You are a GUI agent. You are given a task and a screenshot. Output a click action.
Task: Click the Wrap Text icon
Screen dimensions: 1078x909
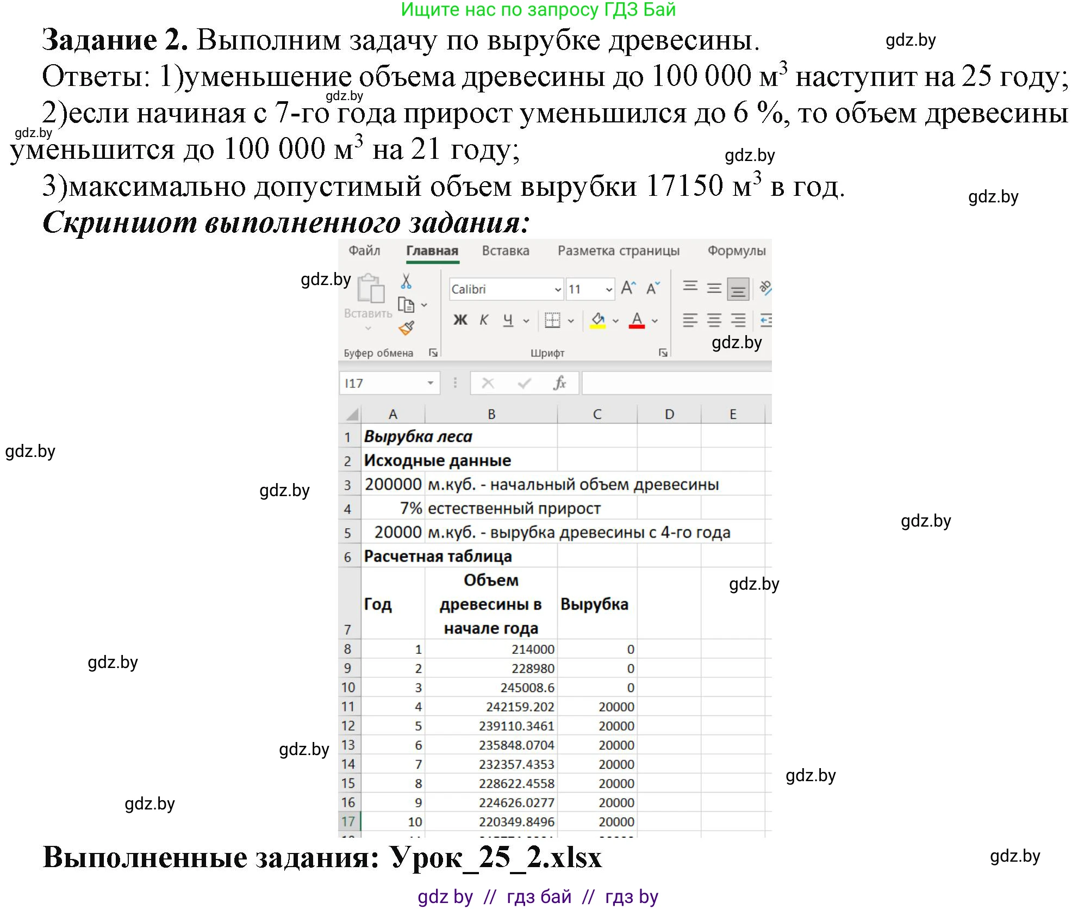click(x=766, y=287)
